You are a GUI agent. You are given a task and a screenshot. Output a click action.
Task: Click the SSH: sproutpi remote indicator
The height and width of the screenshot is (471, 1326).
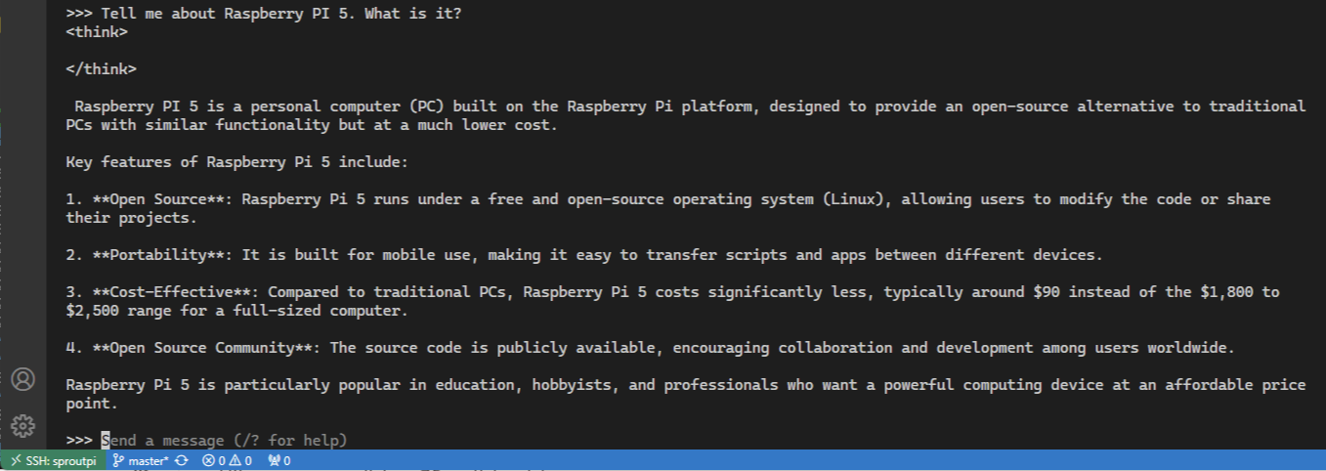(x=53, y=460)
